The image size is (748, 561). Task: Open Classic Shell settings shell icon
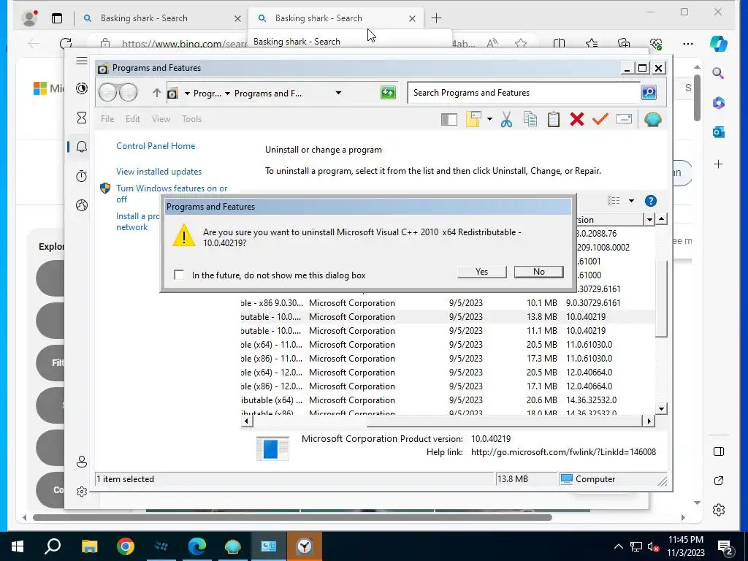[652, 119]
